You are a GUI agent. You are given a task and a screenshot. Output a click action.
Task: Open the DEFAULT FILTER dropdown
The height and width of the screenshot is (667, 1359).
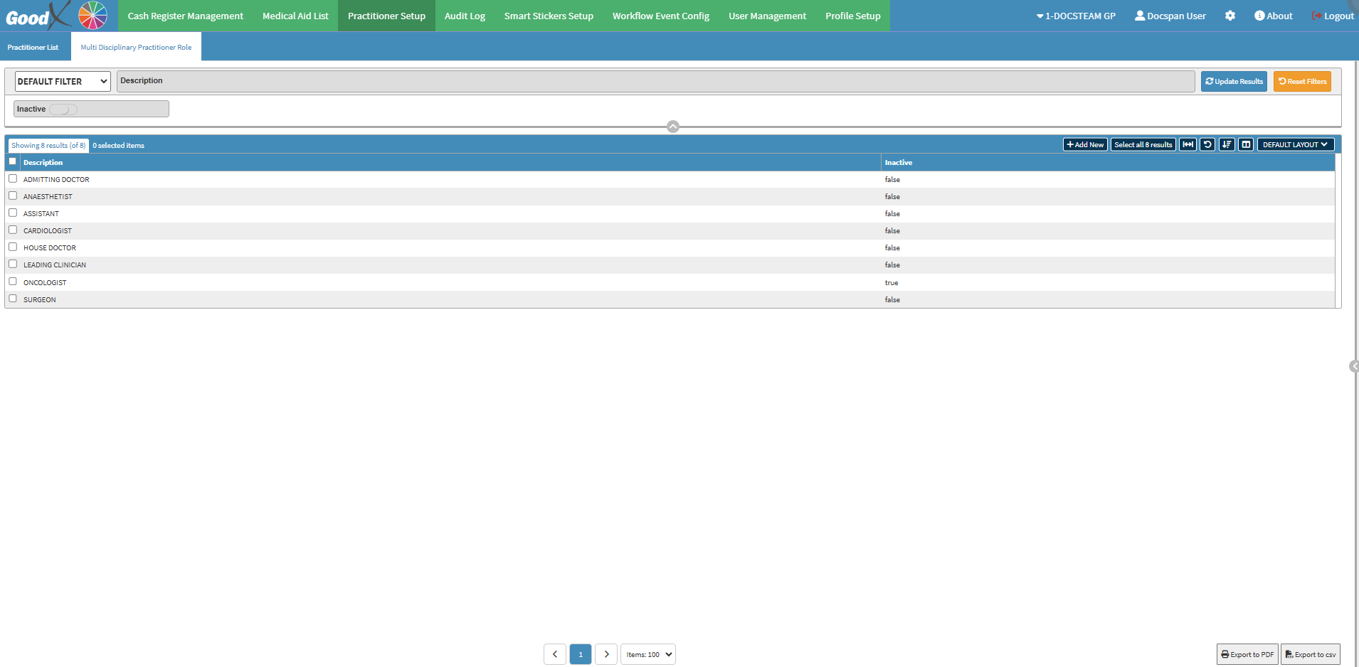tap(63, 82)
